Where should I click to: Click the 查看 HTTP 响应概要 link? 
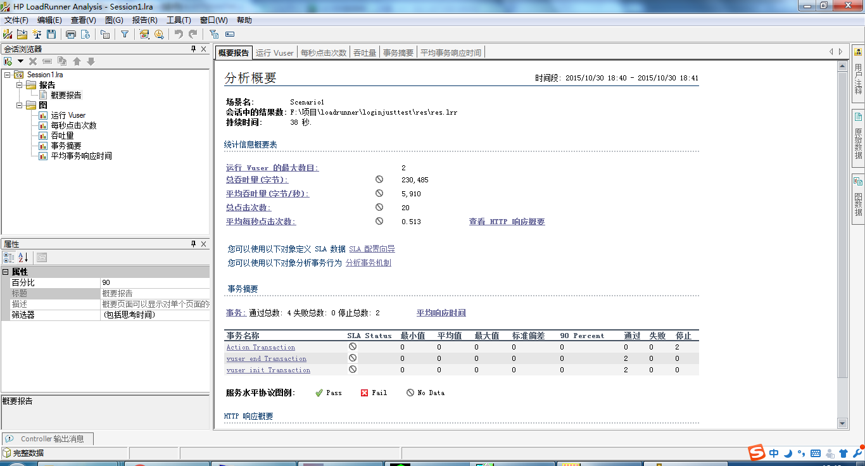507,222
